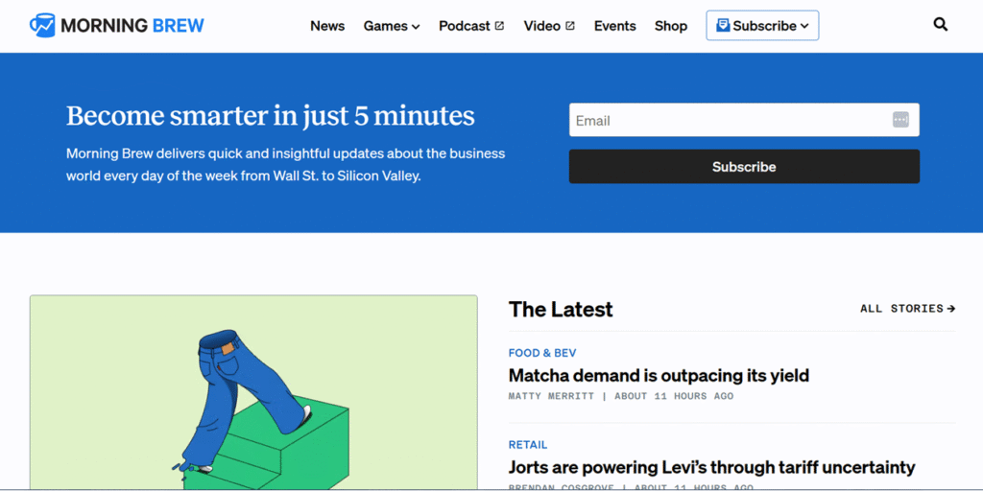Open the search magnifier icon
The width and height of the screenshot is (983, 491).
pos(941,25)
